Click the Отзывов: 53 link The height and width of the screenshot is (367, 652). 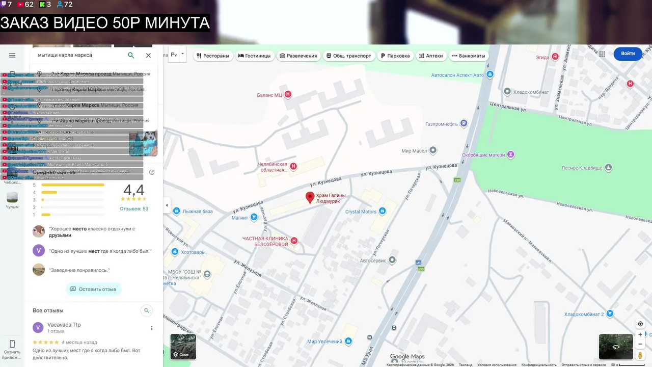pyautogui.click(x=134, y=208)
